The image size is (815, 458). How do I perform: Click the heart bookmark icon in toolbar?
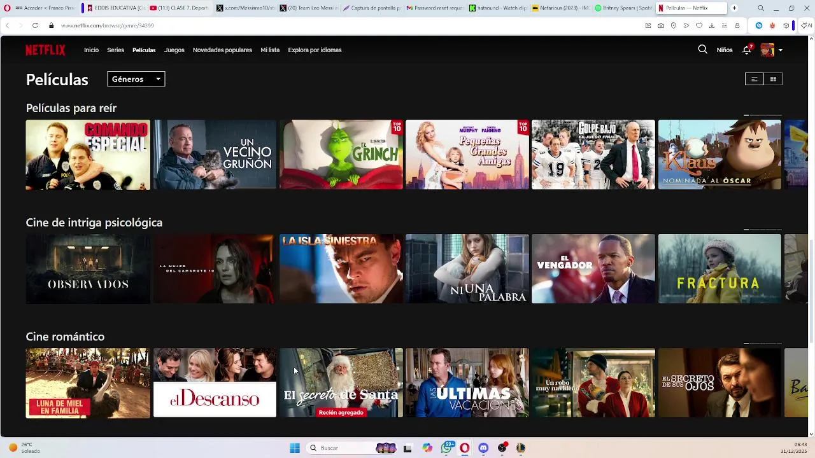click(x=699, y=25)
